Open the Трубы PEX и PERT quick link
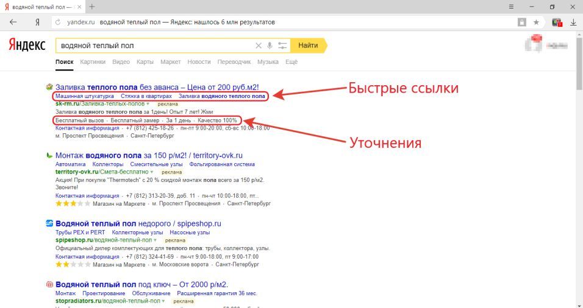This screenshot has height=308, width=583. [x=80, y=233]
